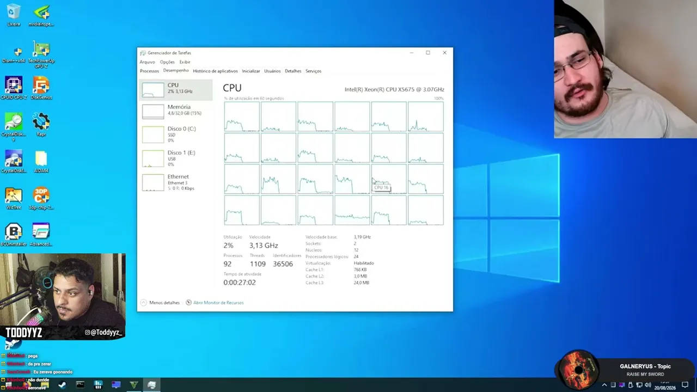This screenshot has width=697, height=392.
Task: Launch the BCUninstaller desktop shortcut
Action: pos(14,235)
